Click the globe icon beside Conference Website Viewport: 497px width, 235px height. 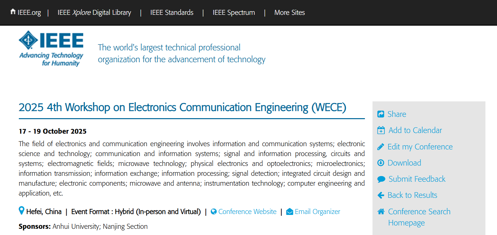coord(214,212)
